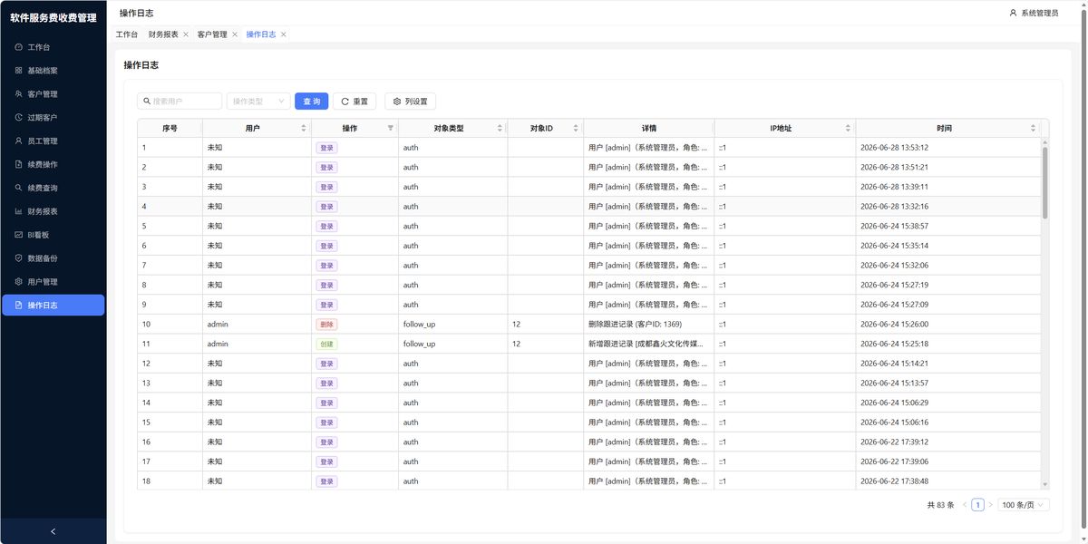Open 续费查询 sidebar page
Viewport: 1088px width, 544px height.
[x=53, y=188]
